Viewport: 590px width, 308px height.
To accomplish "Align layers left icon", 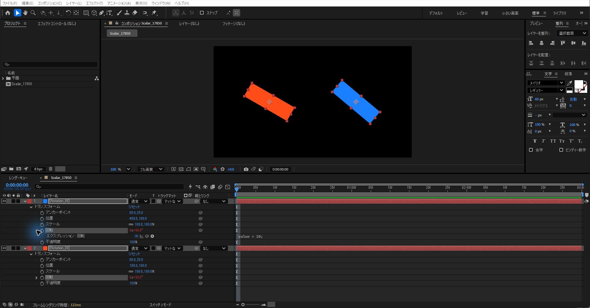I will tap(531, 43).
